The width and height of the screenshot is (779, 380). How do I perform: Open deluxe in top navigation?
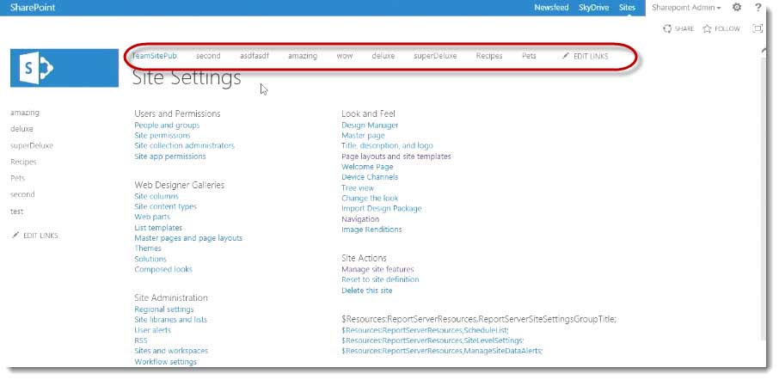point(383,56)
